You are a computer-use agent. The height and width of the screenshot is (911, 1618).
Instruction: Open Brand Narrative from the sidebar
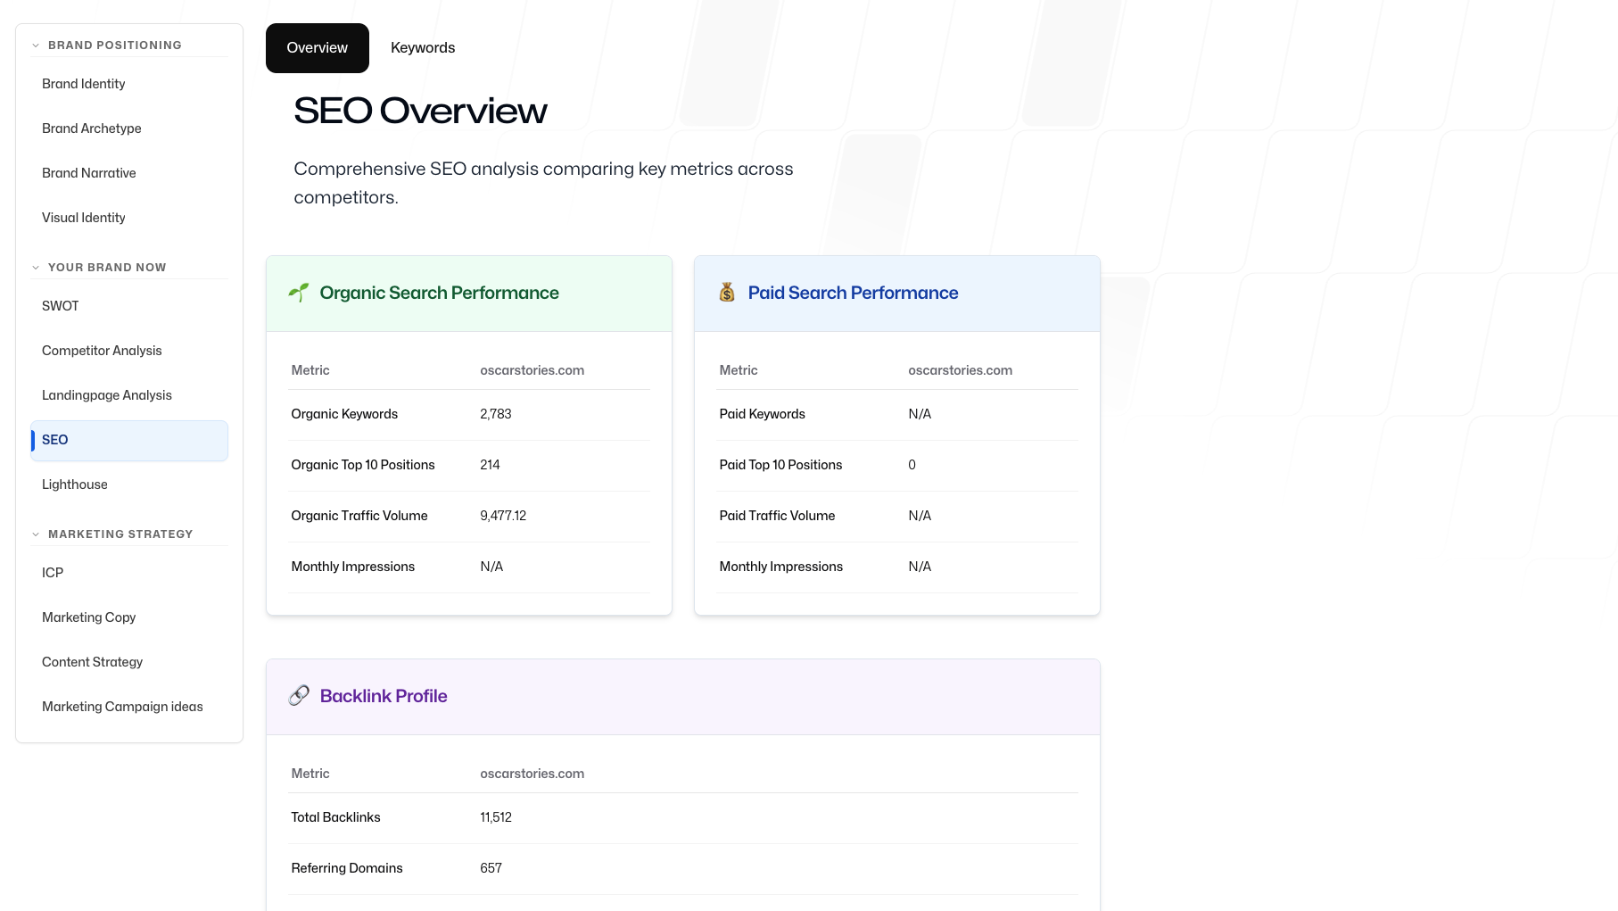[x=89, y=173]
